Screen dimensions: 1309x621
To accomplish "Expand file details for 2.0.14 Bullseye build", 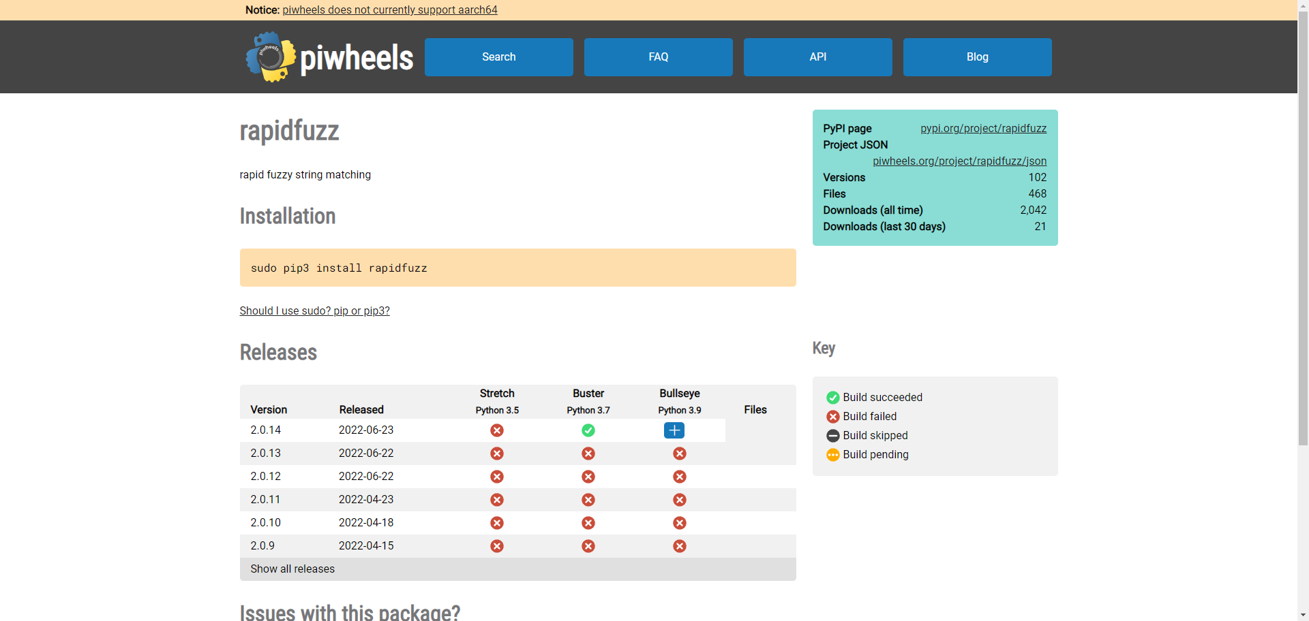I will coord(674,430).
